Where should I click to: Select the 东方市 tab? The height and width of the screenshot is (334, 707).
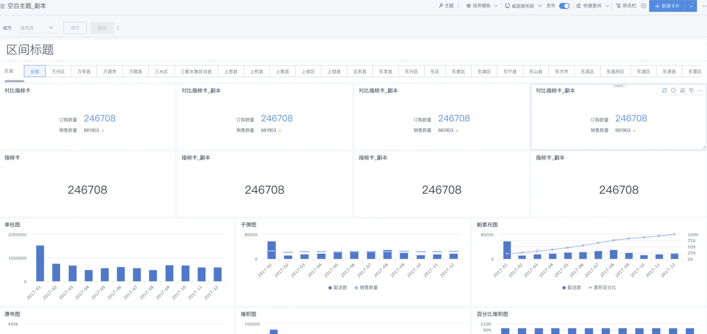pos(561,71)
